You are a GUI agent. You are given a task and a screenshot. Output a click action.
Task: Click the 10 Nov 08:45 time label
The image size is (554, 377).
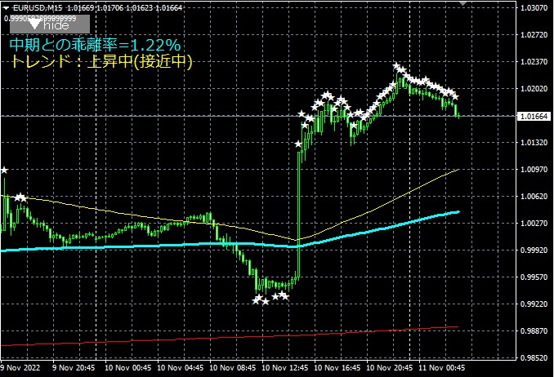pyautogui.click(x=233, y=367)
